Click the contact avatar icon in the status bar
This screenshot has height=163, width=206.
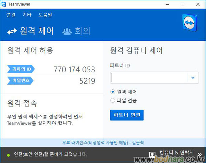(x=152, y=155)
